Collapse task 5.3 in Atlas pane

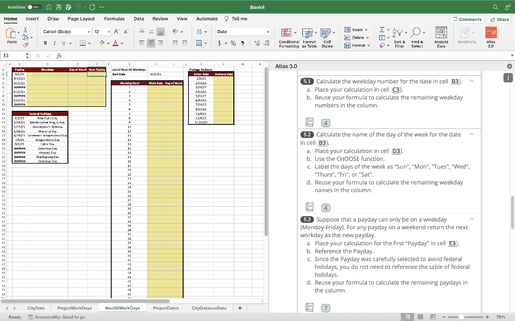pos(472,219)
